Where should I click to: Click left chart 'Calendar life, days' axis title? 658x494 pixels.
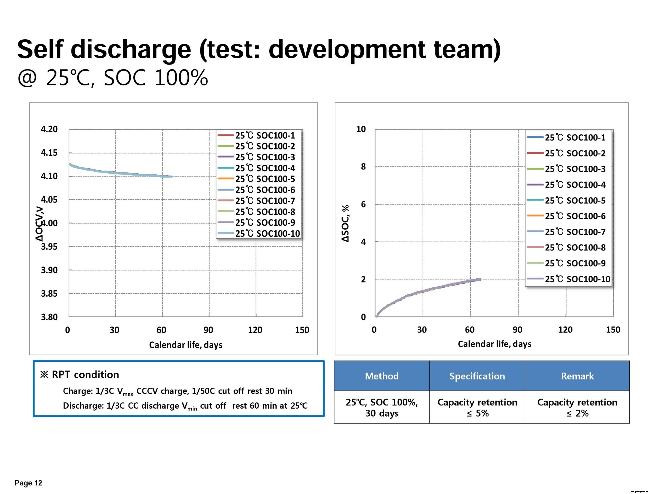coord(186,345)
